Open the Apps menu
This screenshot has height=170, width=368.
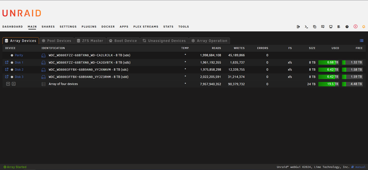(x=124, y=27)
